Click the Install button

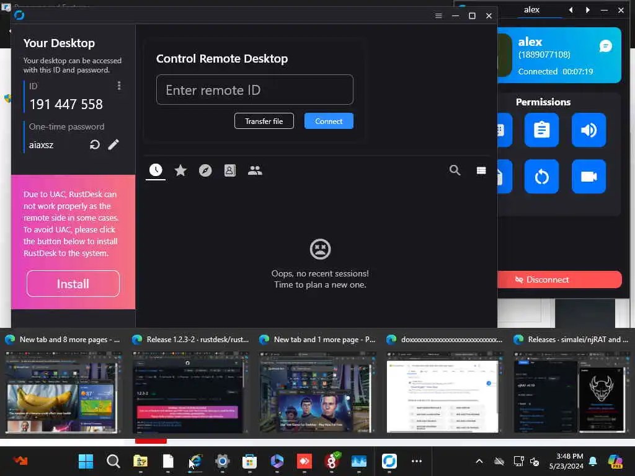tap(73, 284)
